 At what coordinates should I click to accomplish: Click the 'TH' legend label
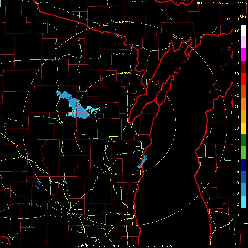point(237,215)
